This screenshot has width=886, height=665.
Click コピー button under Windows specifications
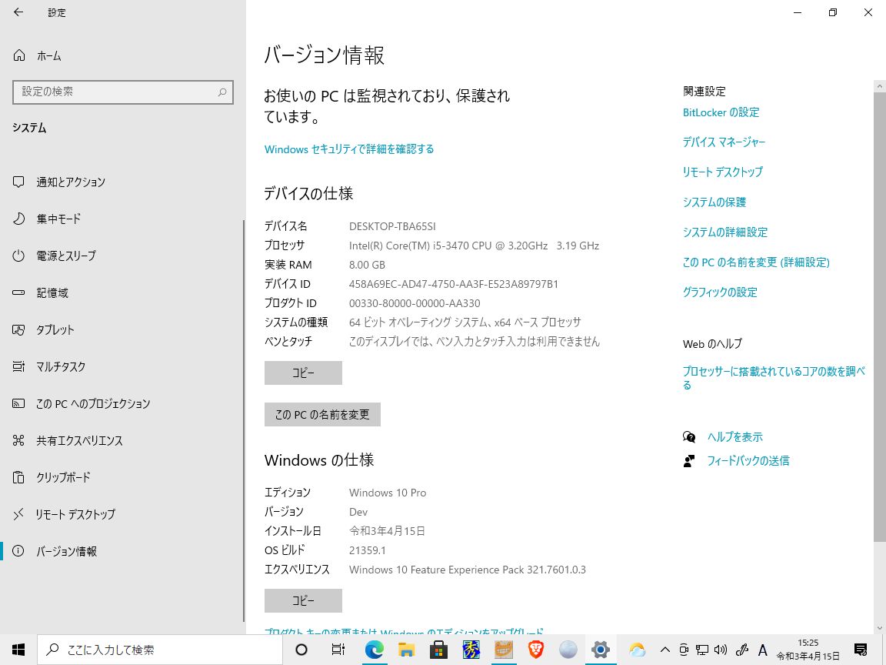tap(304, 600)
